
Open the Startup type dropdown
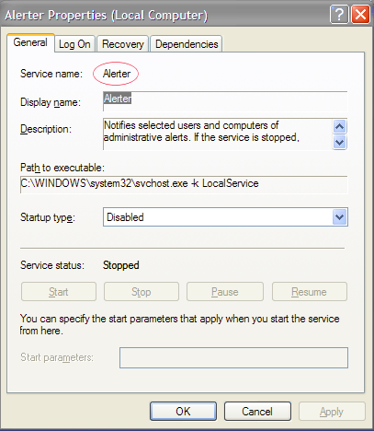point(225,217)
